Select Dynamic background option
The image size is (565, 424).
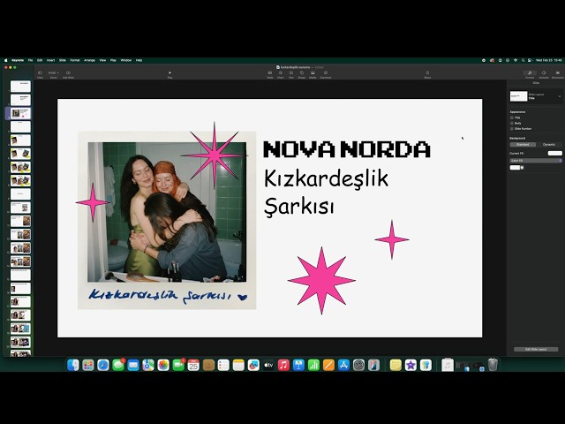[x=549, y=144]
